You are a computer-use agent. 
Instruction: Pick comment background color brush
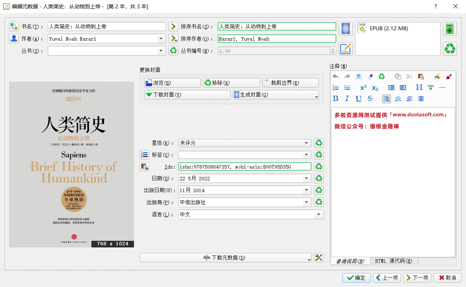pos(449,77)
